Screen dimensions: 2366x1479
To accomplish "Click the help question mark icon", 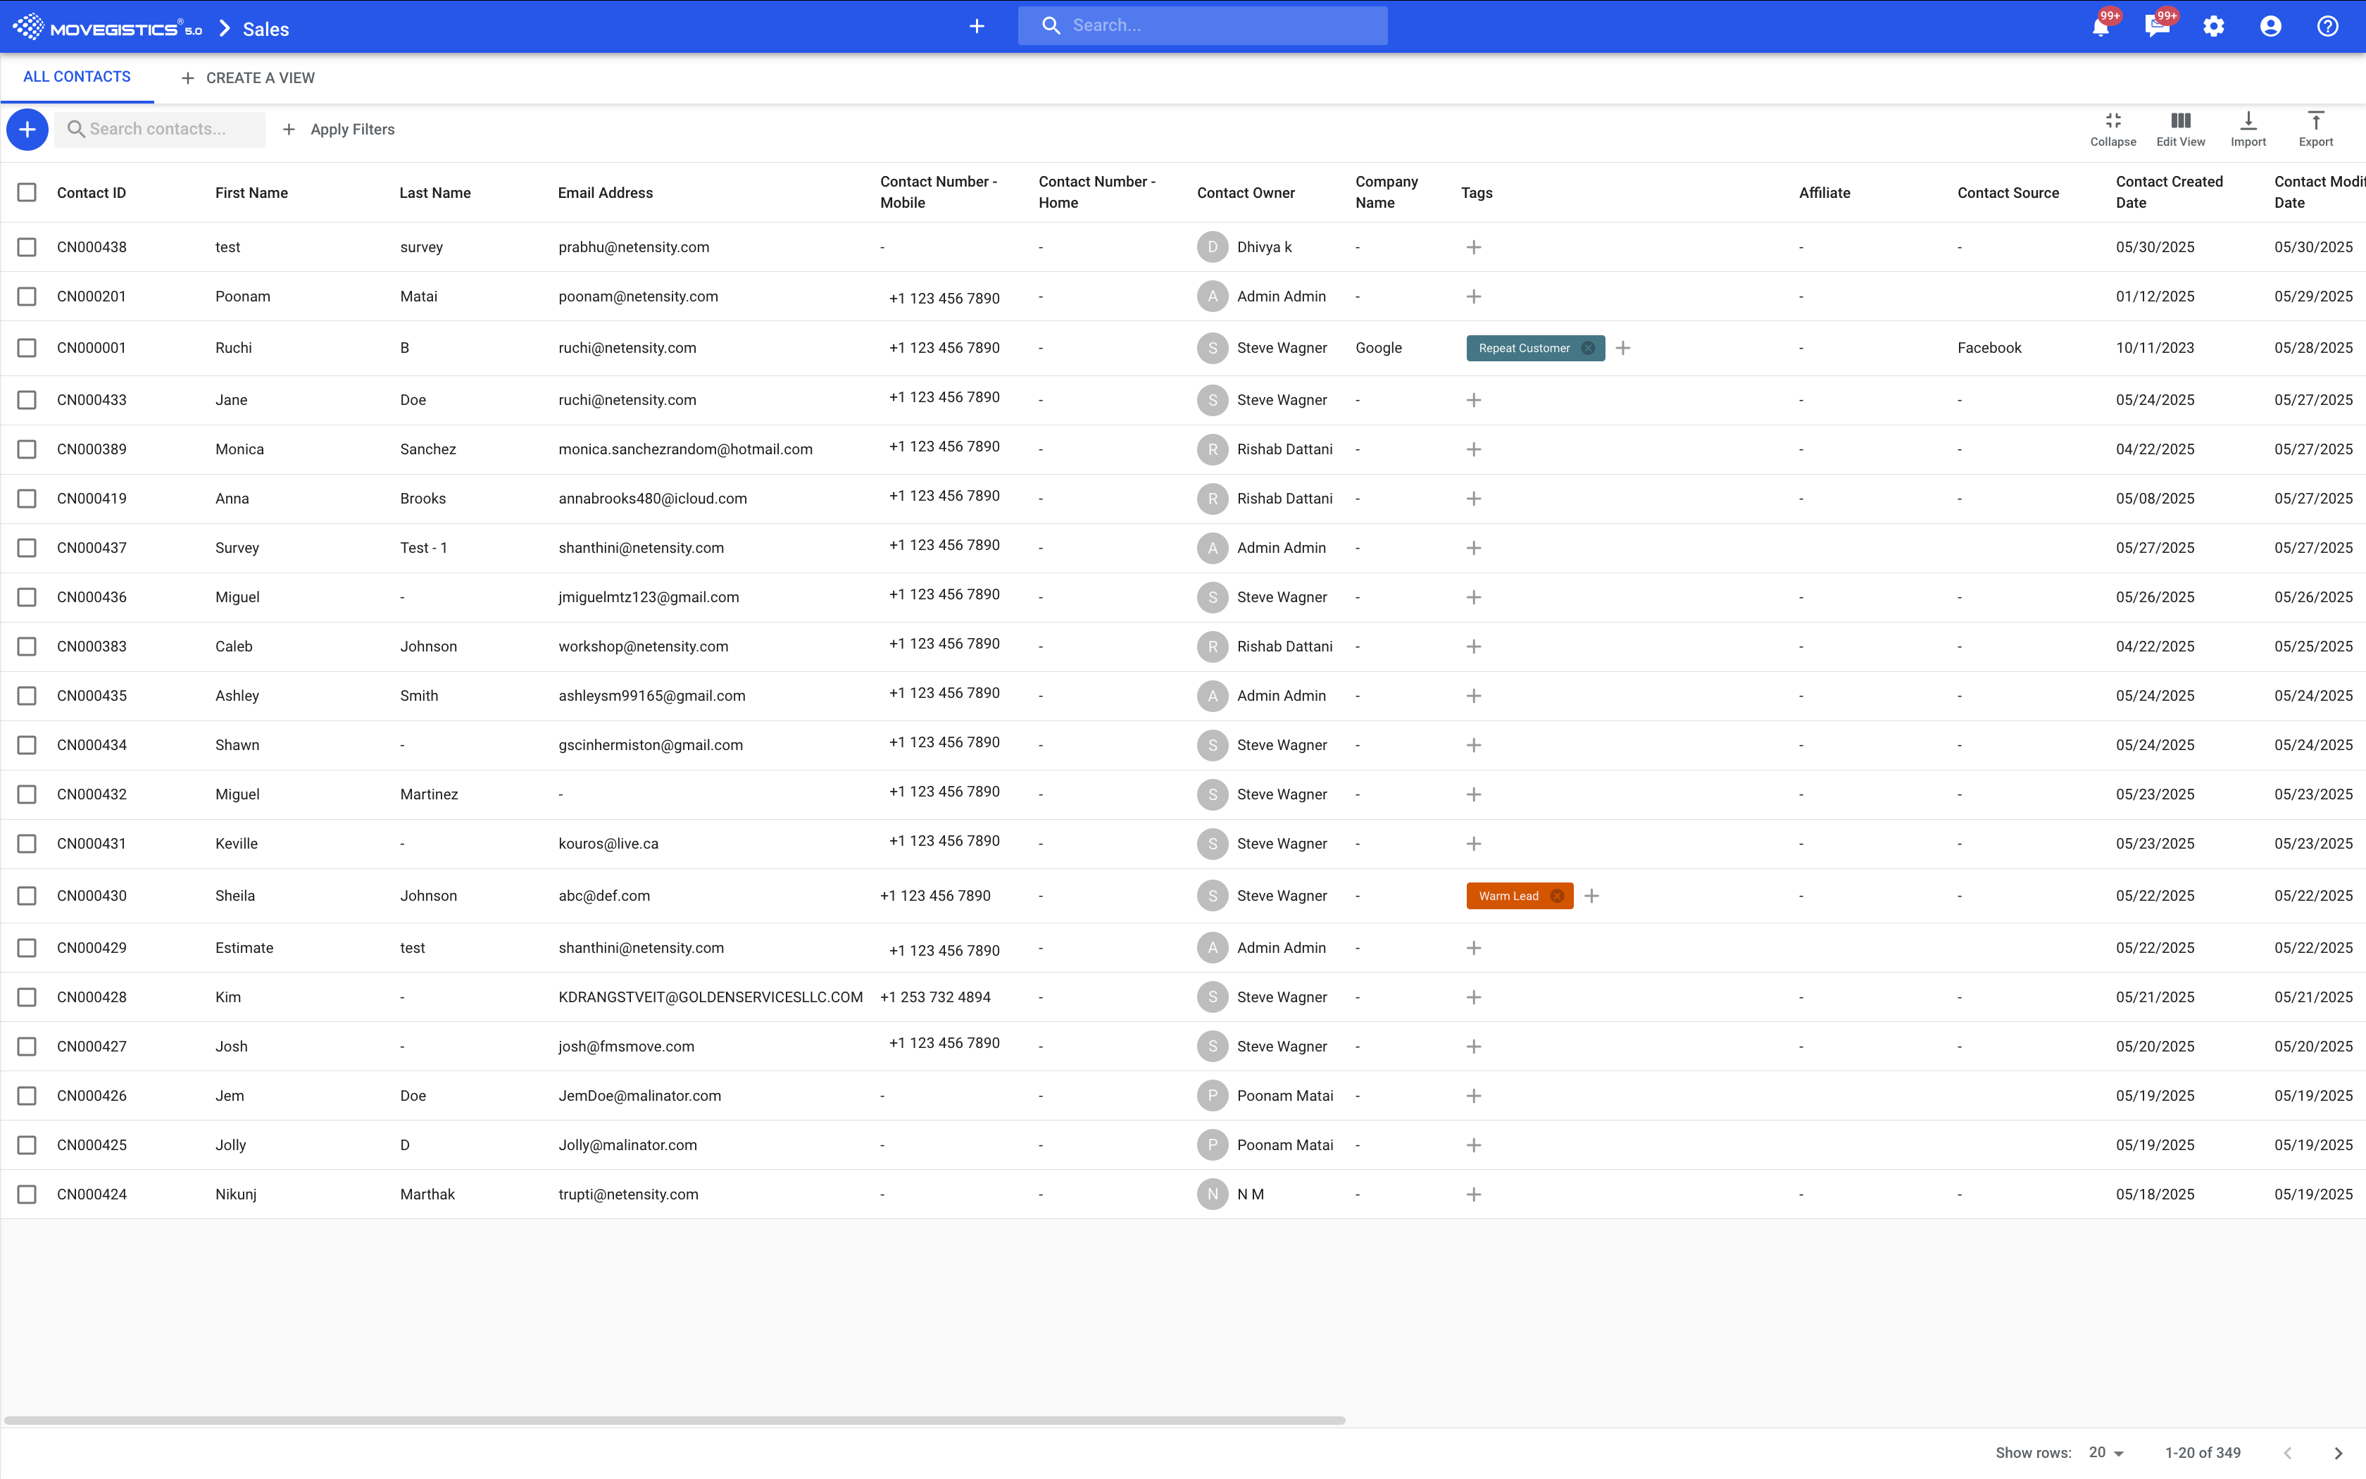I will pos(2327,27).
